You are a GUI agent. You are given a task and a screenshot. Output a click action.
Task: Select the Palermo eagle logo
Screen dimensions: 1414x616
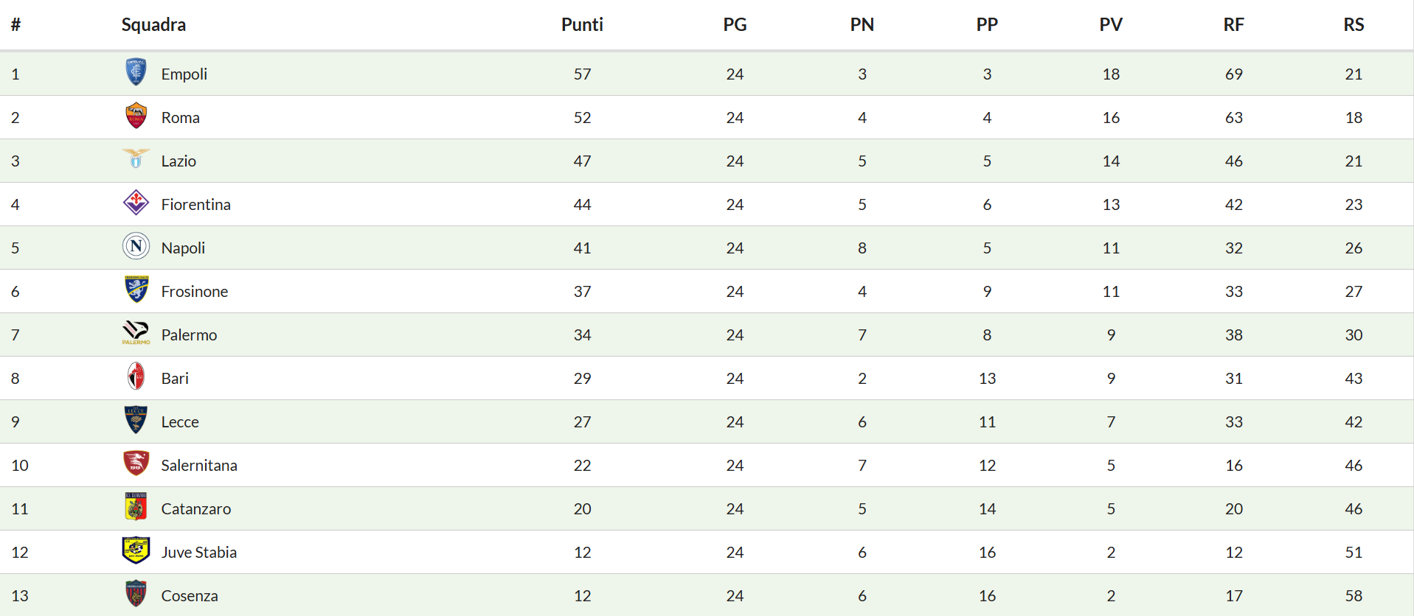coord(136,333)
